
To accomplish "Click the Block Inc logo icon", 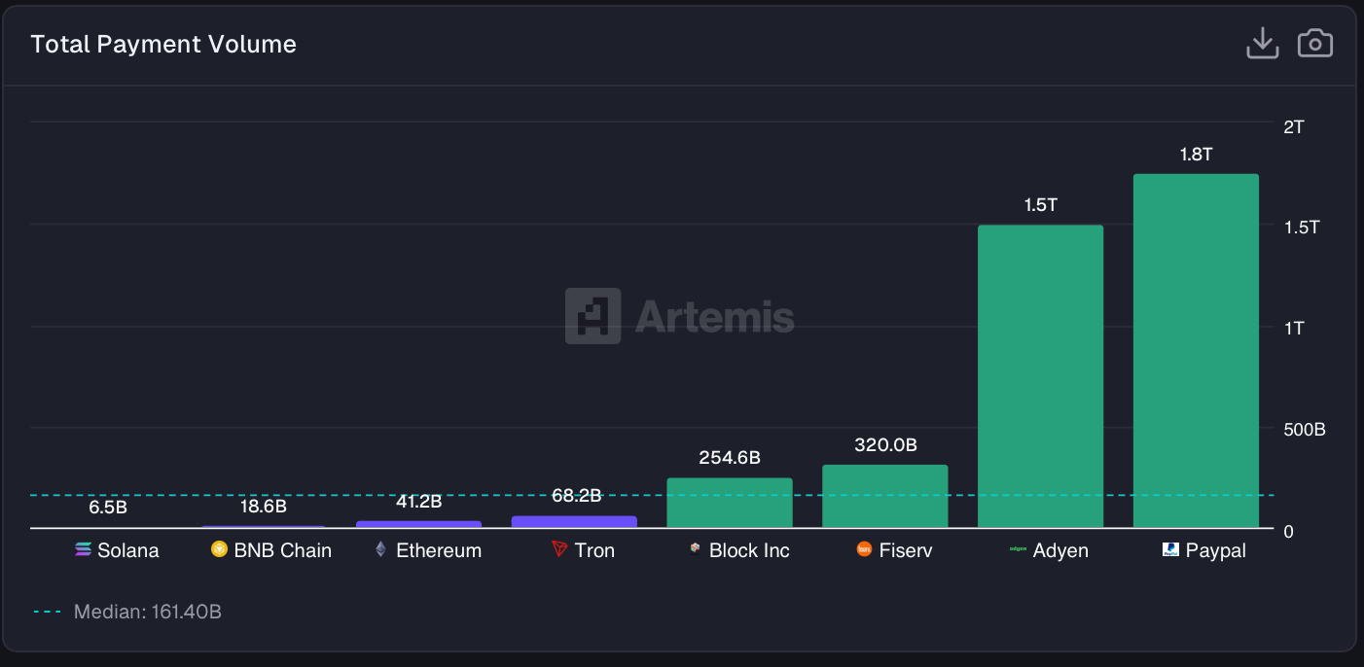I will (x=695, y=550).
